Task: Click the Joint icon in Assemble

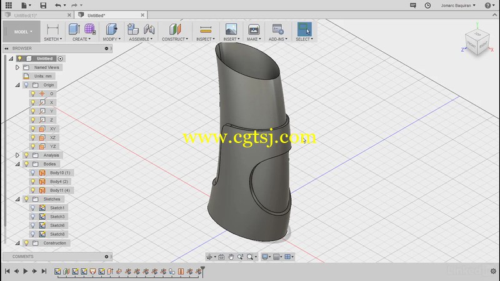Action: (149, 29)
